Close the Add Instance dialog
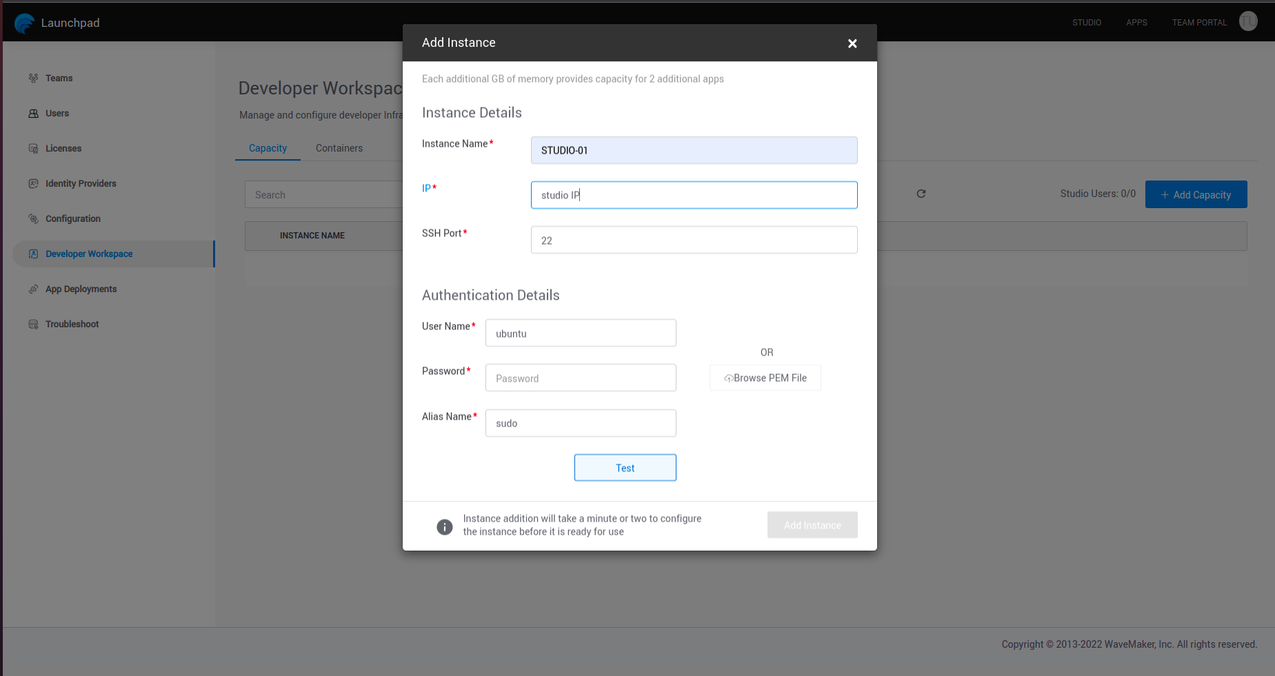Viewport: 1275px width, 676px height. pos(852,43)
